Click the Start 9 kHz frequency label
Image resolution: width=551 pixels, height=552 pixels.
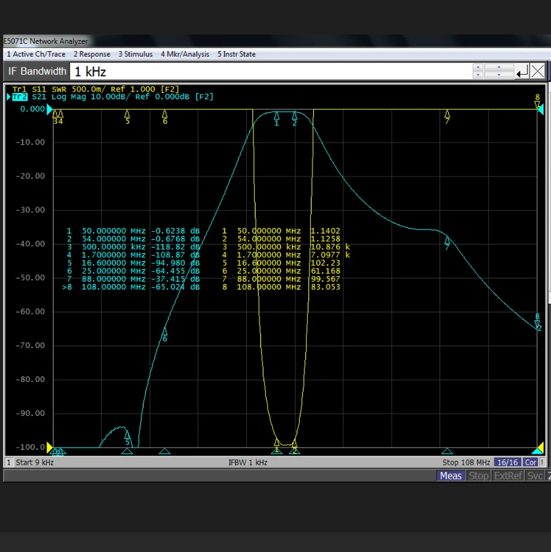tap(34, 462)
